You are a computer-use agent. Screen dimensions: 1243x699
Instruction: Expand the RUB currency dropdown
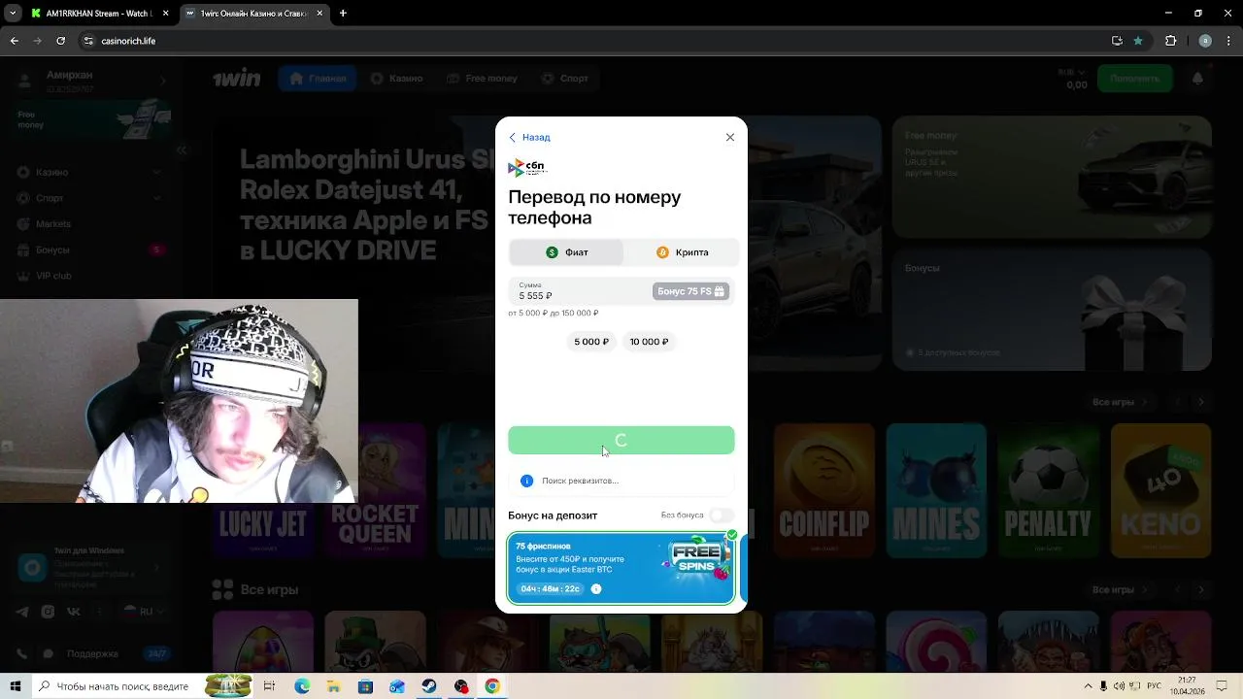1072,73
